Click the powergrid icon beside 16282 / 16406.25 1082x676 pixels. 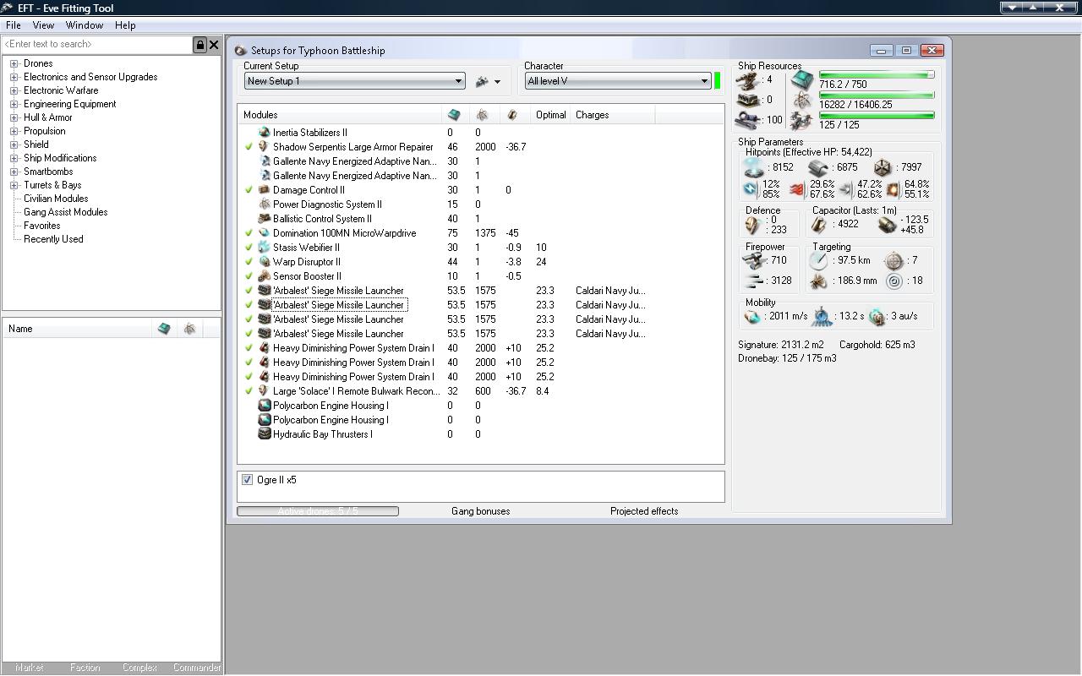pos(801,100)
